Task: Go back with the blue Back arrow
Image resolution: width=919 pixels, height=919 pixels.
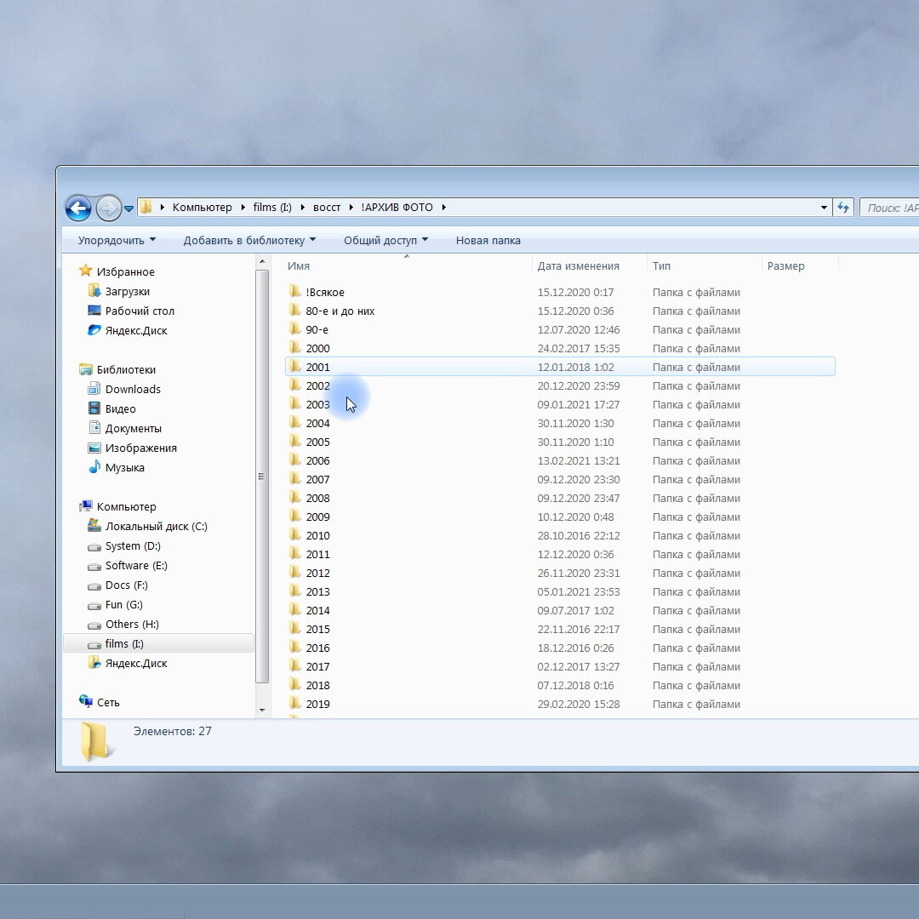Action: [78, 208]
